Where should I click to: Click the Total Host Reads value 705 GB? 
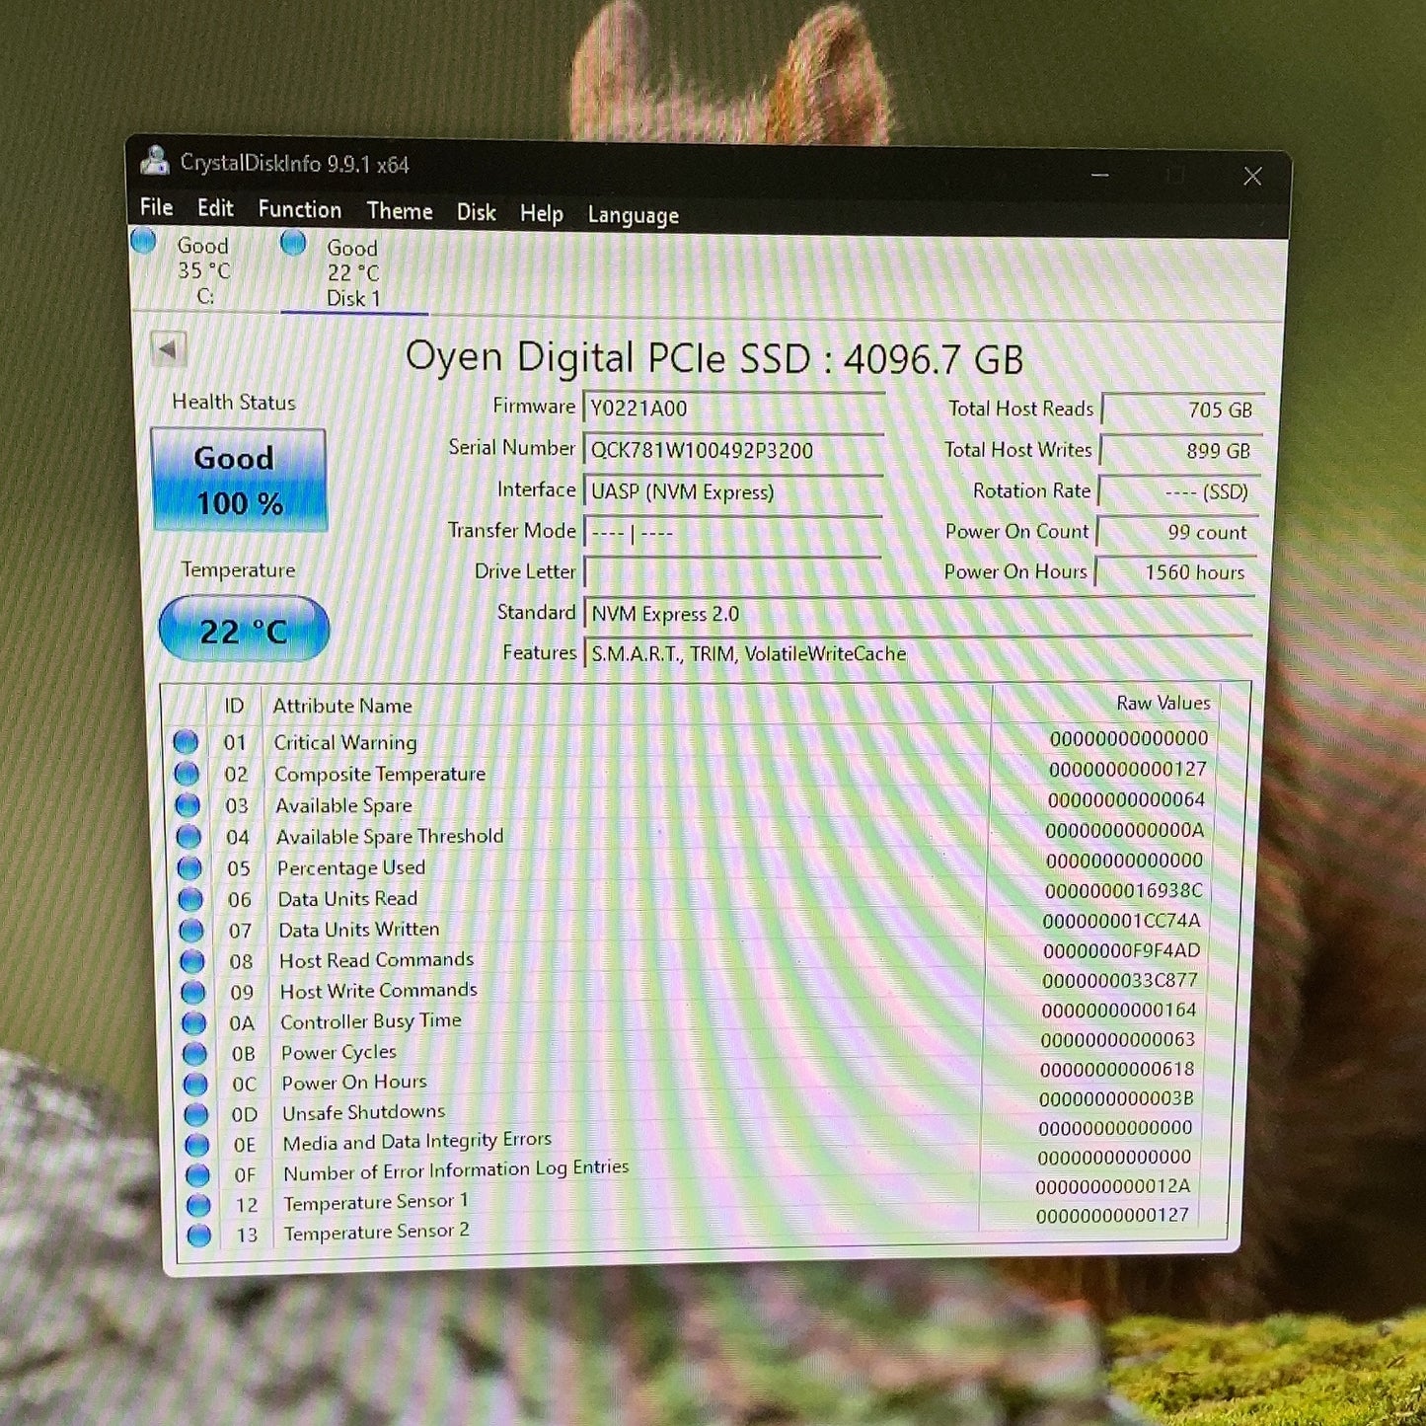[1182, 410]
